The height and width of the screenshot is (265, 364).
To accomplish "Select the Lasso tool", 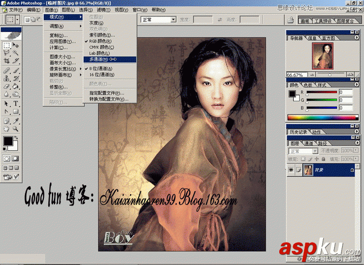I will click(x=6, y=53).
